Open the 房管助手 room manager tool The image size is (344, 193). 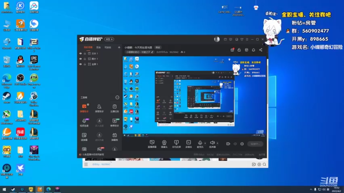coord(99,108)
